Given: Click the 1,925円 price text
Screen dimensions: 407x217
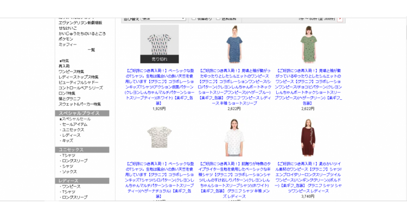Looking at the screenshot, I should click(x=159, y=109).
